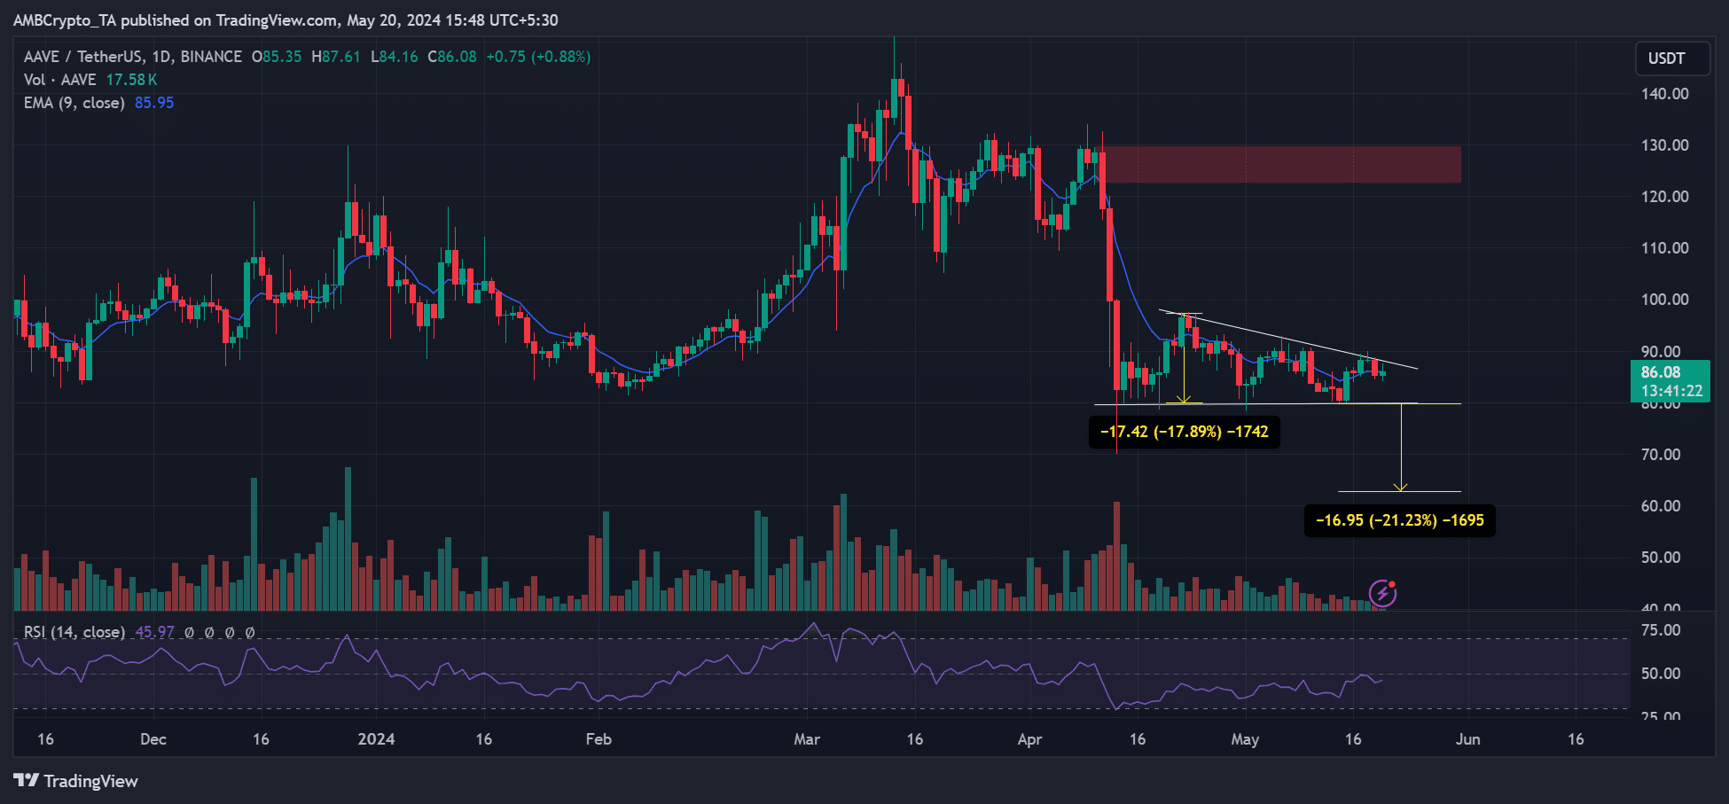Click the volume value 17.58 K
Image resolution: width=1729 pixels, height=804 pixels.
tap(131, 80)
